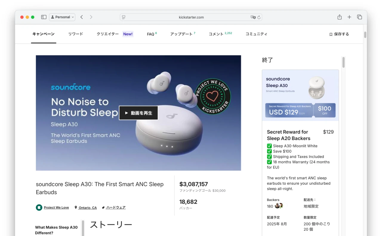Toggle the Safari sidebar icon
The height and width of the screenshot is (236, 382).
click(44, 17)
